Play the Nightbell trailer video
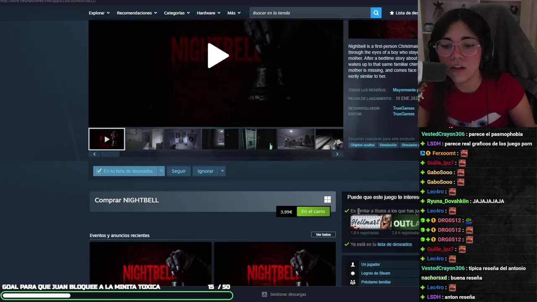 coord(218,55)
